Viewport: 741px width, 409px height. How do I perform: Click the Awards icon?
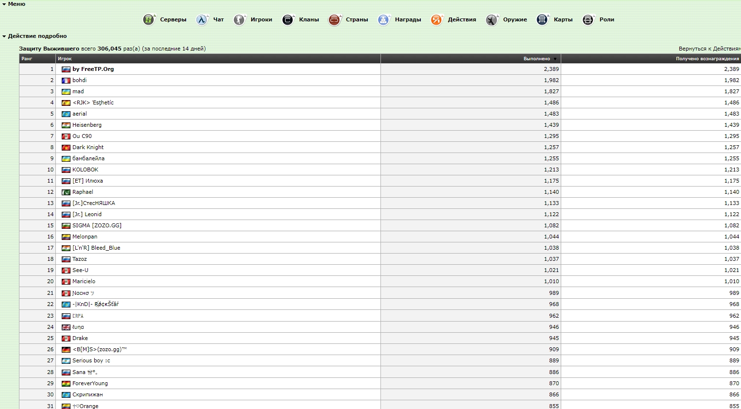384,20
